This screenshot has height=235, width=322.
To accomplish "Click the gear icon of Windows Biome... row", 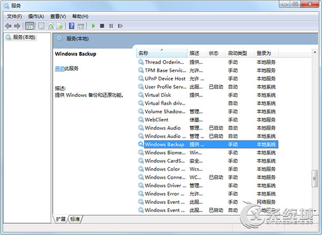I will pos(141,153).
